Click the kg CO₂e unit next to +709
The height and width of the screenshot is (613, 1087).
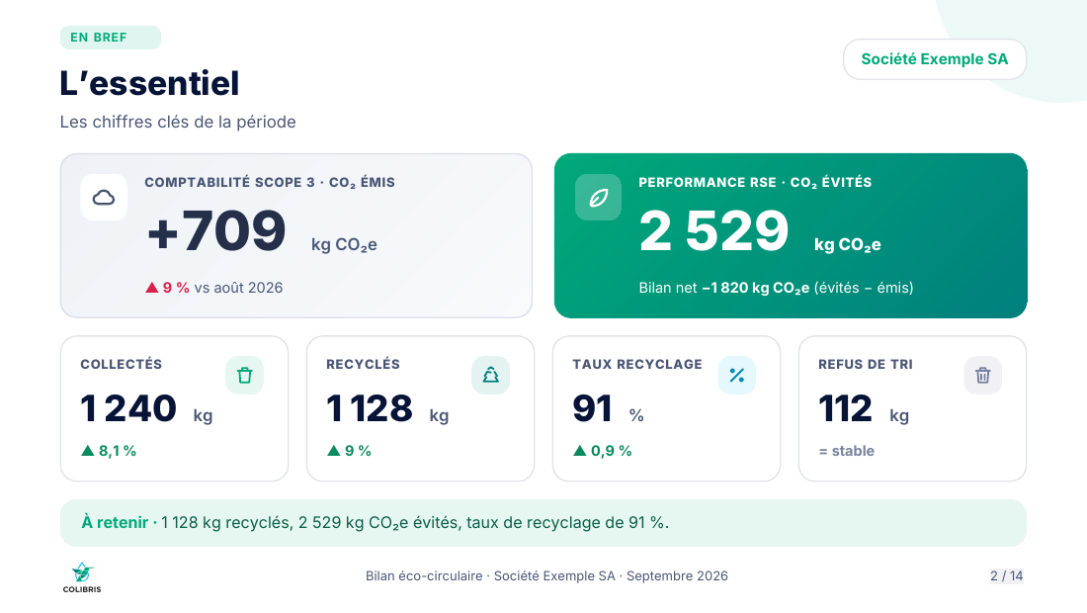point(344,245)
